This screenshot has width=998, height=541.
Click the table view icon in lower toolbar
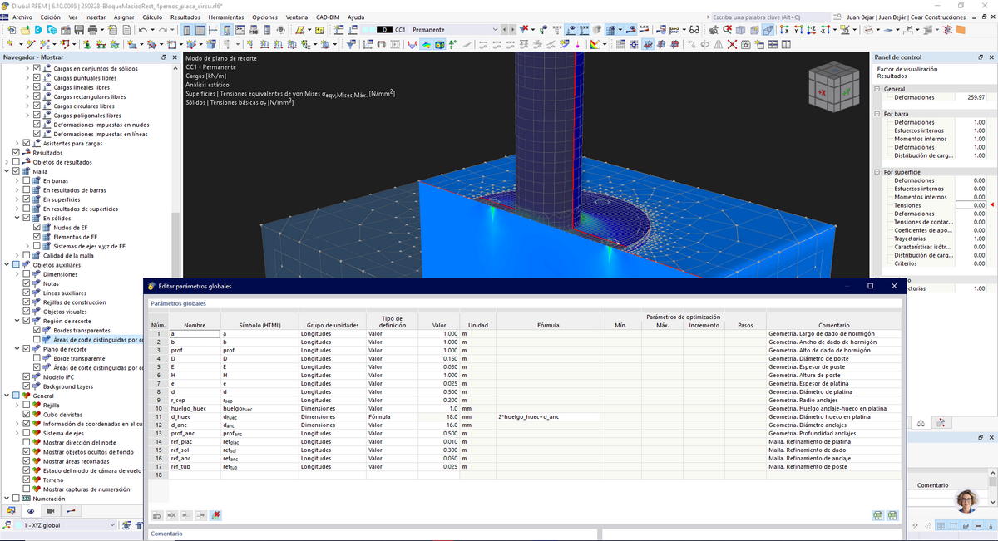pos(772,43)
